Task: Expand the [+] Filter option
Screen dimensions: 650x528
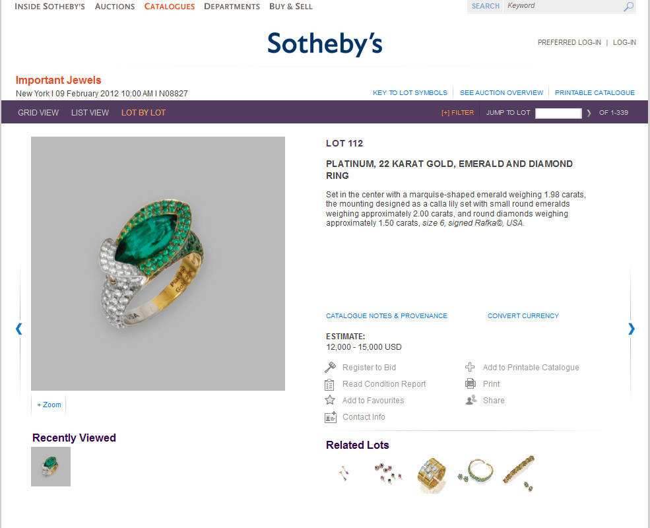Action: tap(458, 113)
